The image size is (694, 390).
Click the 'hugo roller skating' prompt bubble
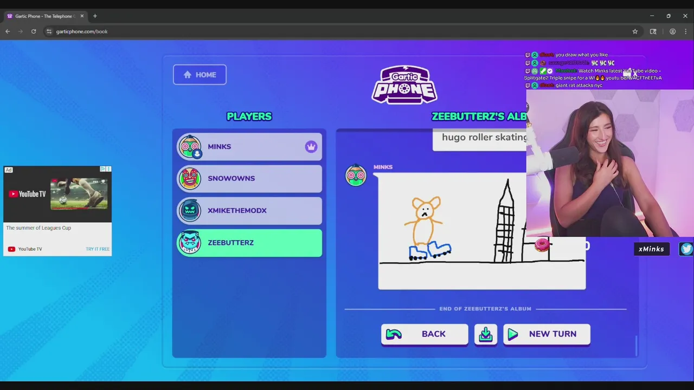[x=480, y=139]
